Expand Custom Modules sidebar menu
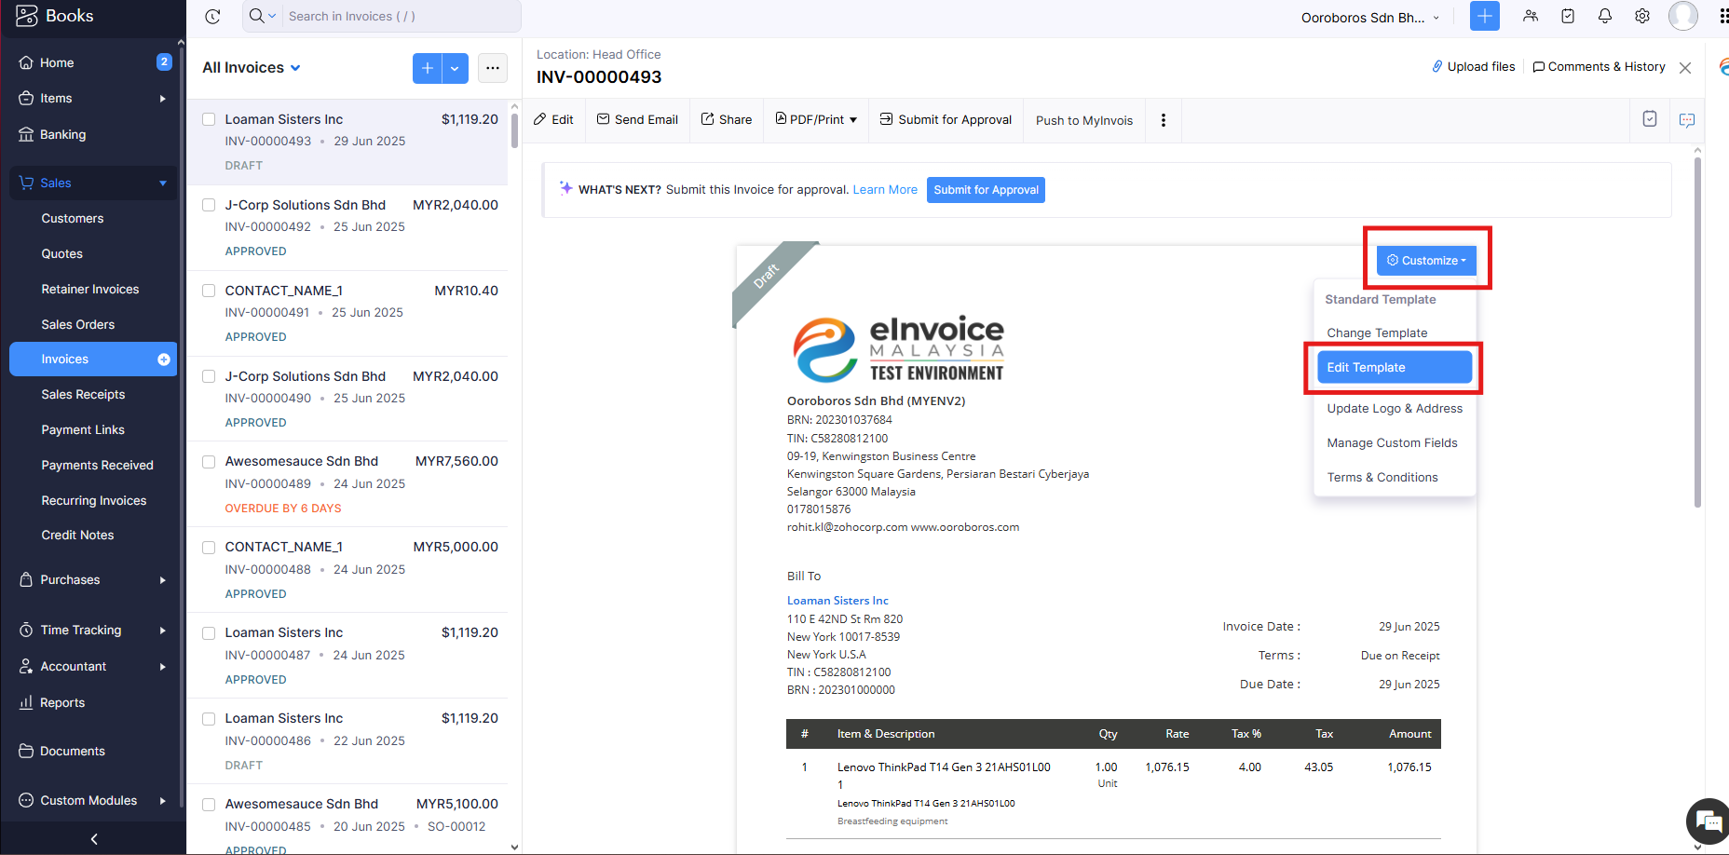 93,801
